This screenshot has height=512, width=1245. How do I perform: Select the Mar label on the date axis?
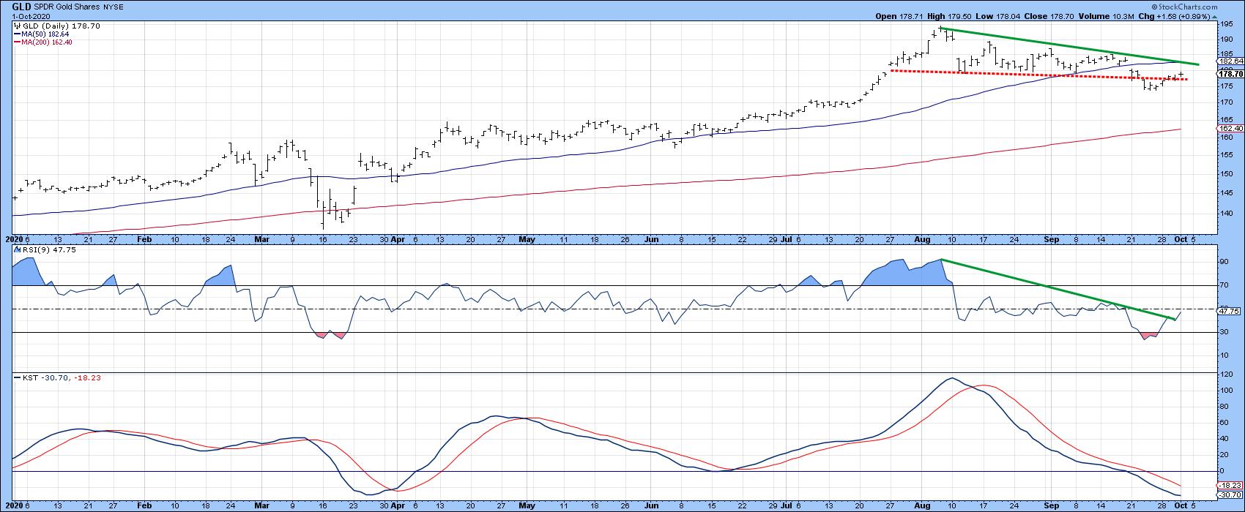[260, 239]
